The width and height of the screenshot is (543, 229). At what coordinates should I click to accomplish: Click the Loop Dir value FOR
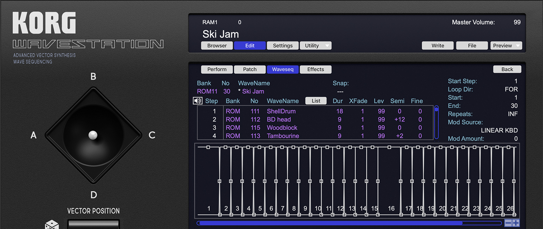click(x=511, y=89)
